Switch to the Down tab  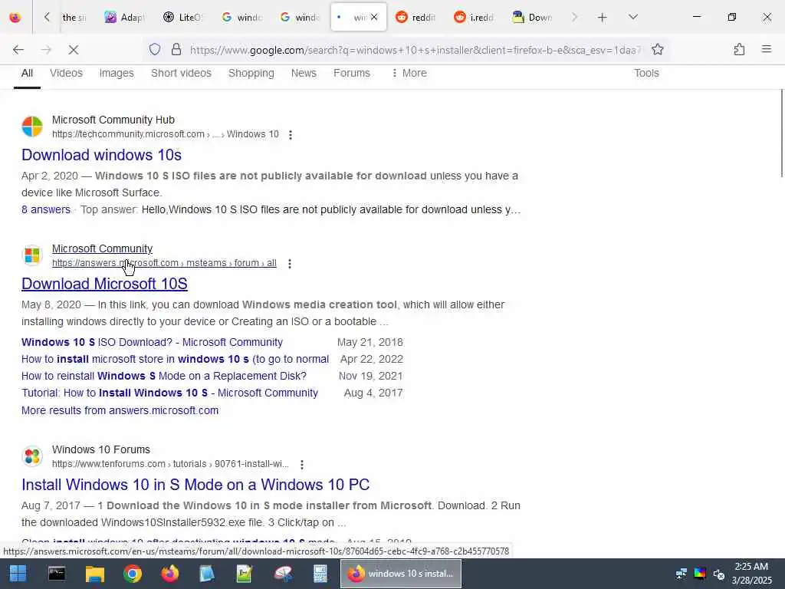[x=532, y=17]
